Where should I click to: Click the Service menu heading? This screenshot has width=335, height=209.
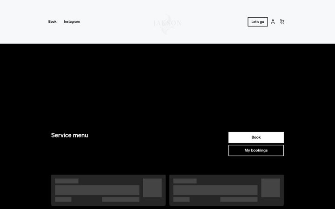(70, 135)
